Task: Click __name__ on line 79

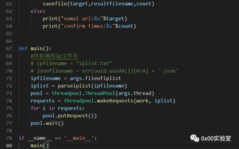Action: 40,138
